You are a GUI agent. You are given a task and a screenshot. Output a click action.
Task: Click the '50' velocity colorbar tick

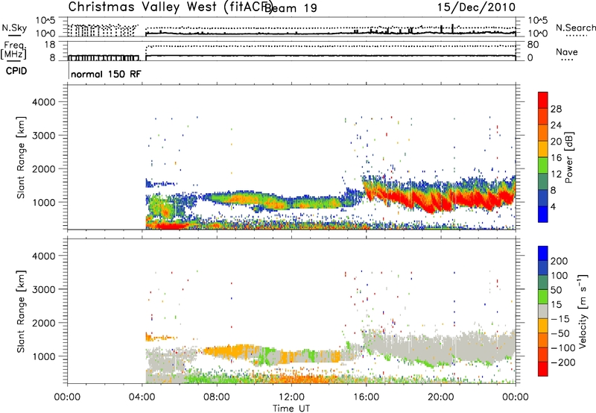coord(556,290)
